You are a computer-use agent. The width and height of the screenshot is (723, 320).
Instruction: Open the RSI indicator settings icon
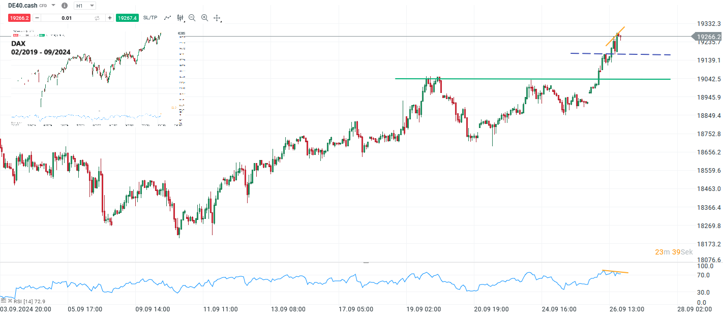(x=4, y=301)
